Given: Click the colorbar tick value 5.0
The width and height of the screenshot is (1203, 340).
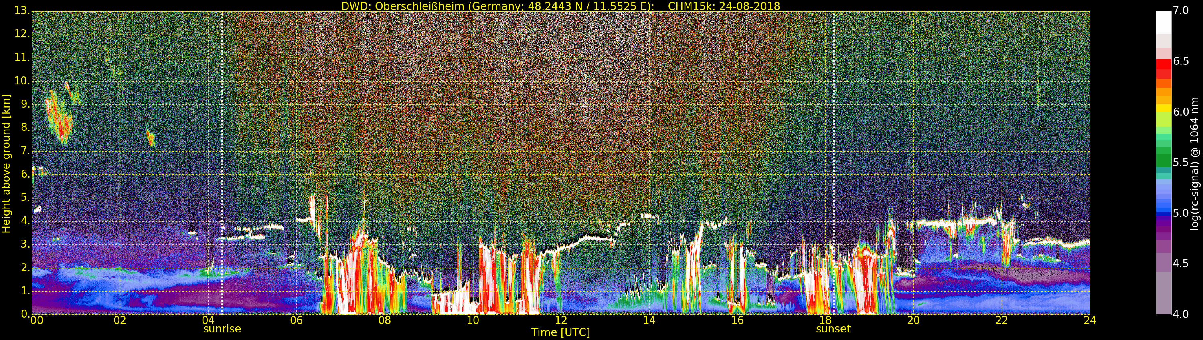Looking at the screenshot, I should click(x=1181, y=213).
